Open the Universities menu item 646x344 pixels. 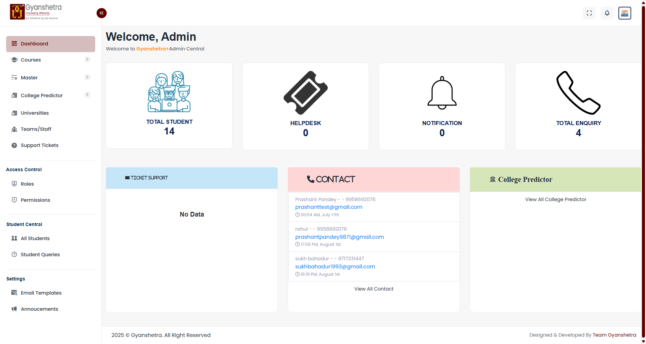tap(50, 113)
